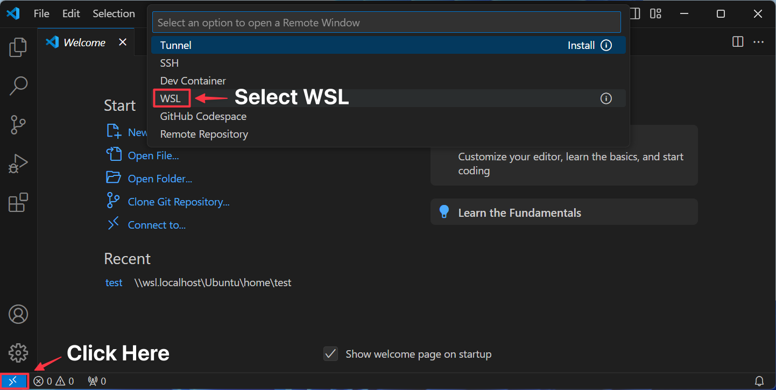Click the Clone Git Repository link
This screenshot has height=390, width=776.
178,202
